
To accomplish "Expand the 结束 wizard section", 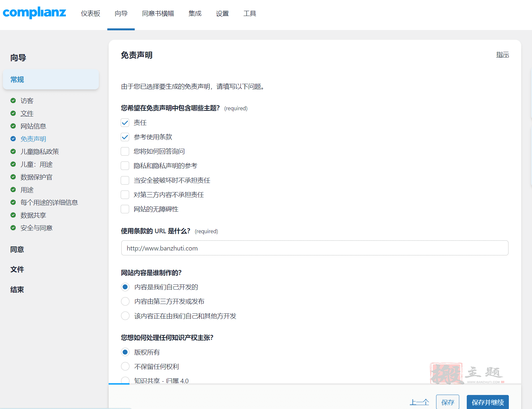I will click(17, 290).
